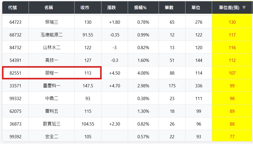Click the 振幅% column header
This screenshot has height=144, width=253.
pyautogui.click(x=140, y=7)
